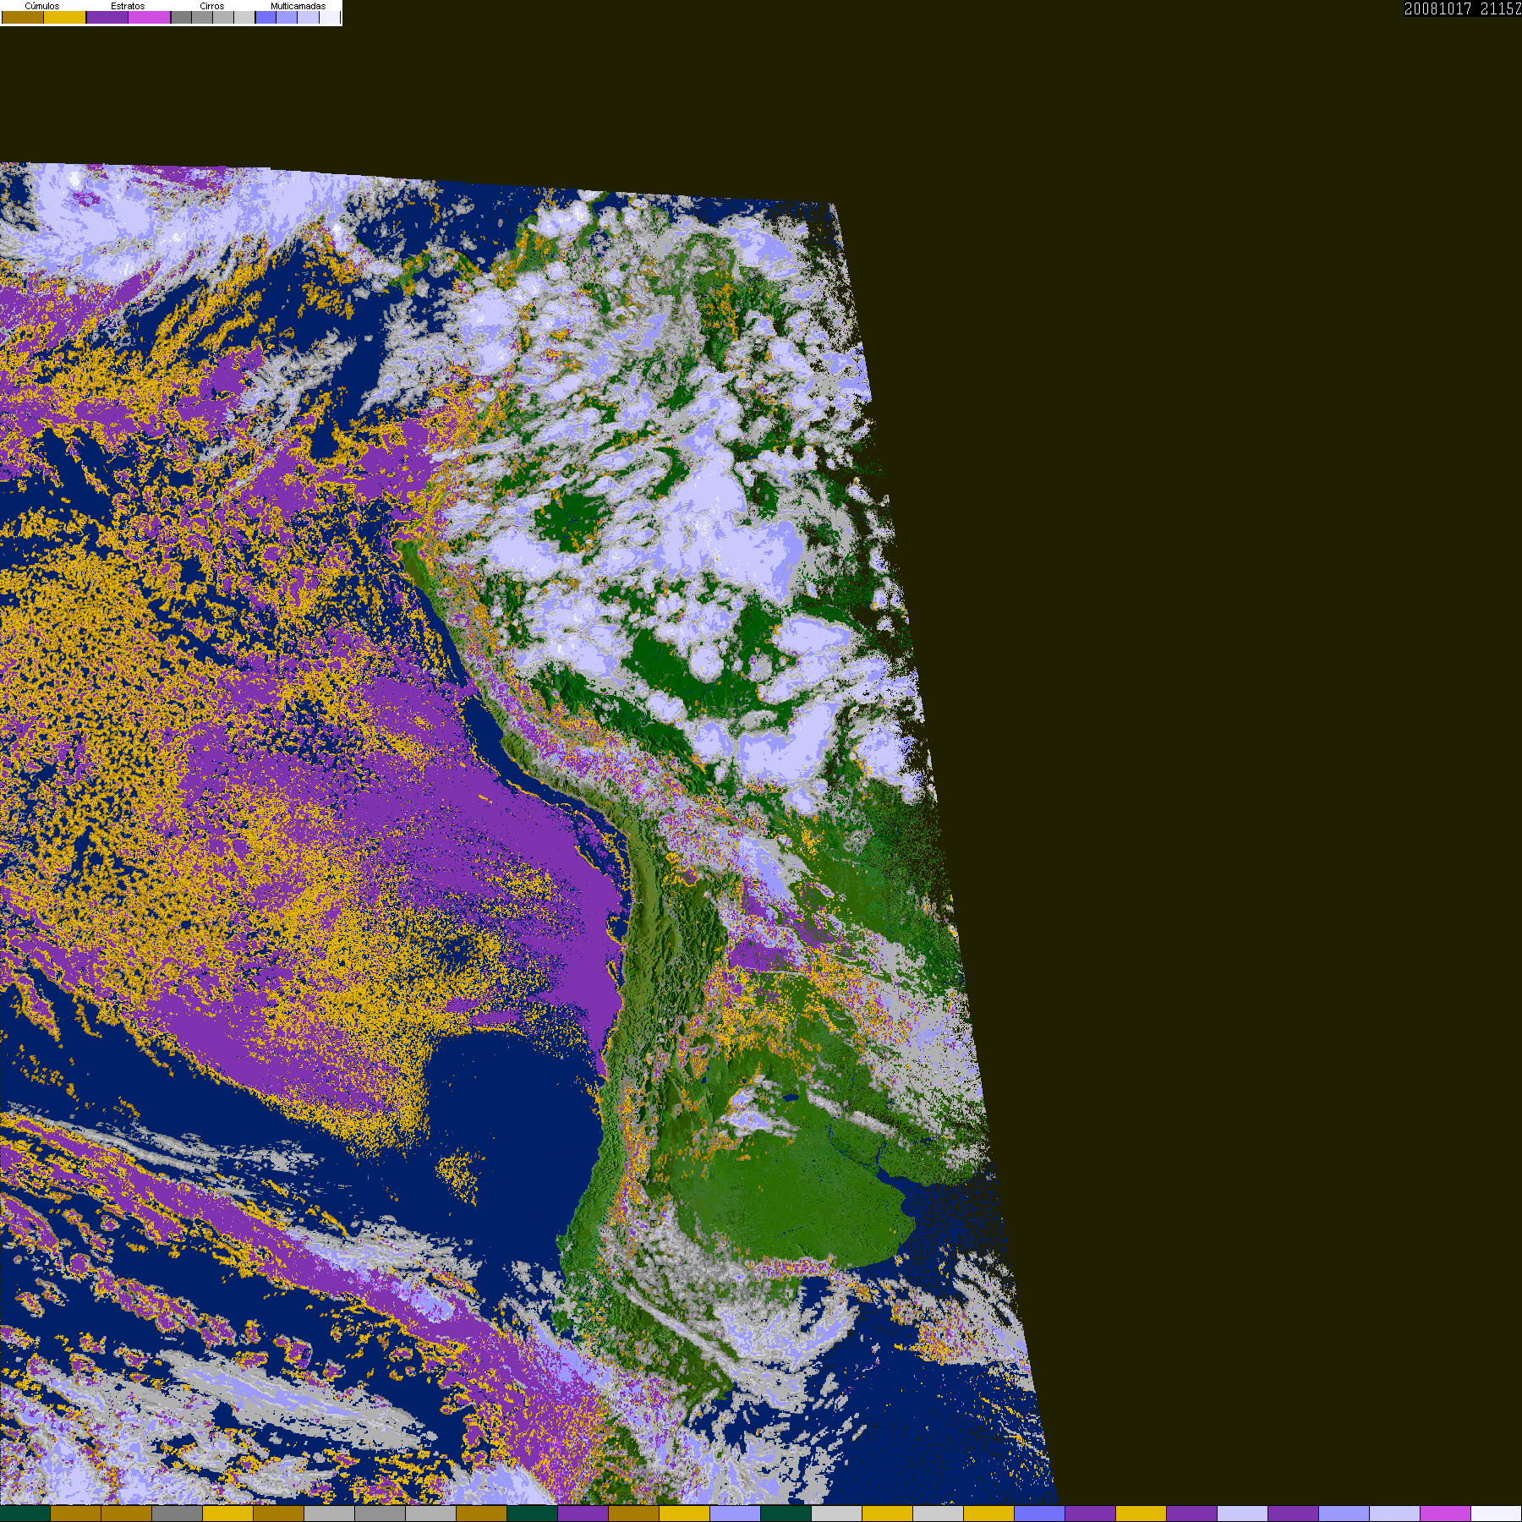Select the magenta Estratos legend swatch
1522x1522 pixels.
[x=149, y=17]
